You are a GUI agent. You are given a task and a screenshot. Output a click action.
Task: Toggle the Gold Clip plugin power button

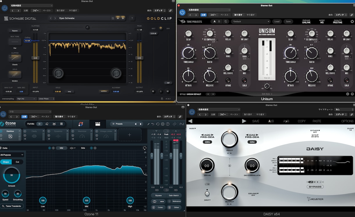(4, 8)
